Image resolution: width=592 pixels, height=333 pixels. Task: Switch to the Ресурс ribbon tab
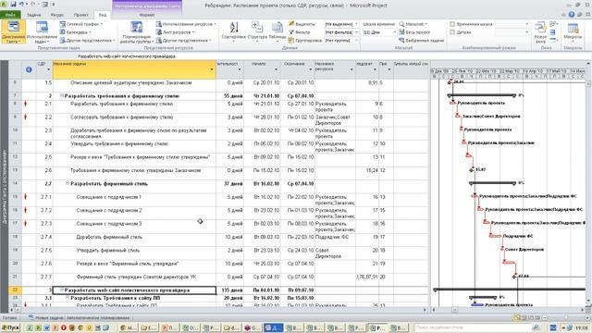coord(57,15)
